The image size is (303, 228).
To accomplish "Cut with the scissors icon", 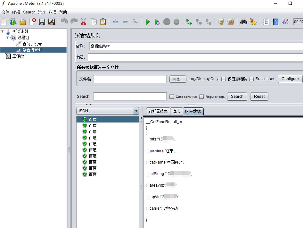I will 83,22.
